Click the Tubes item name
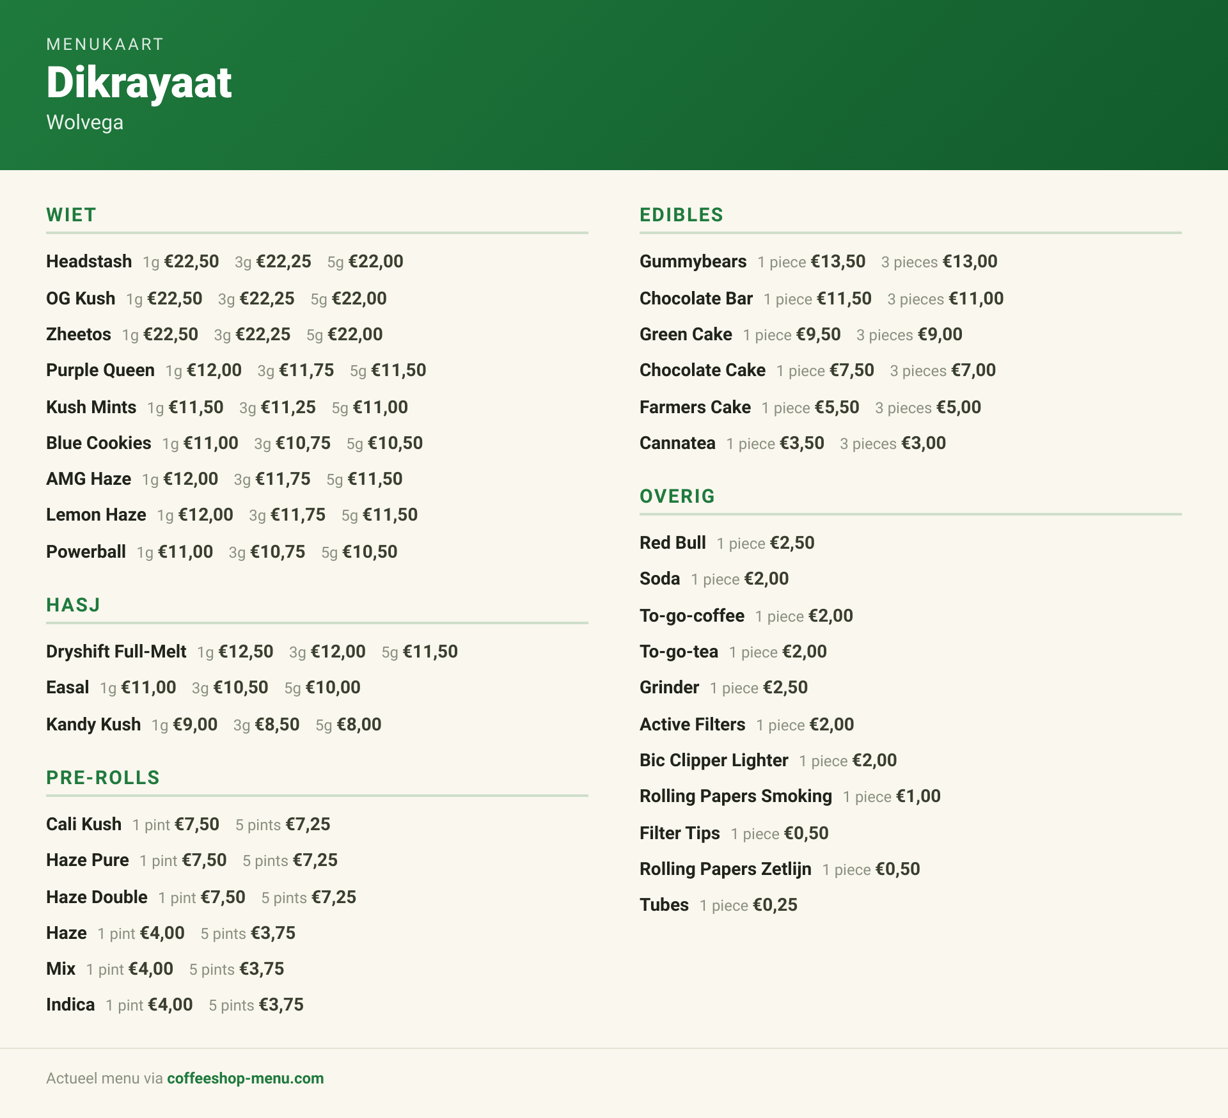 tap(664, 905)
